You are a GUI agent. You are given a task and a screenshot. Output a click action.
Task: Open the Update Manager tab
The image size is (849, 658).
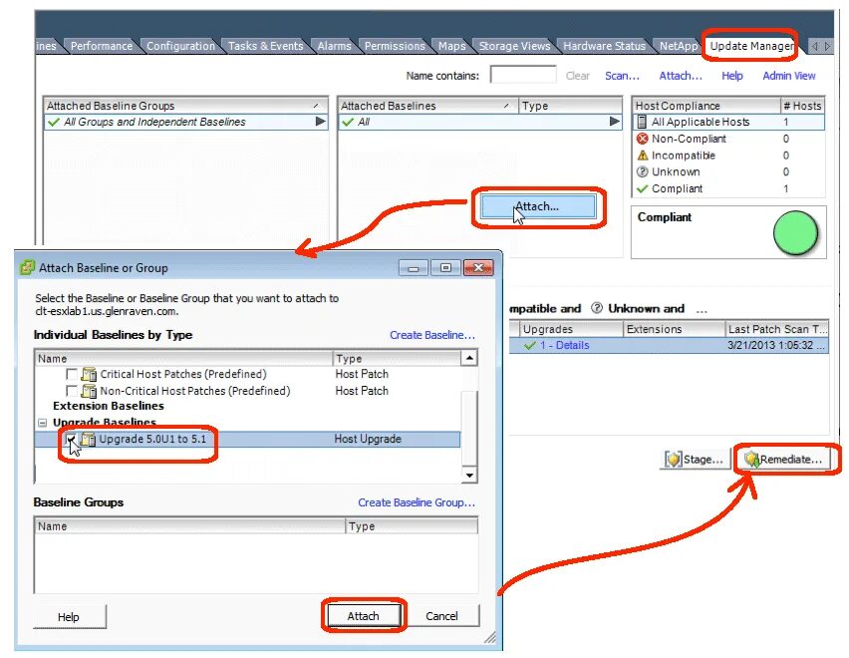coord(751,46)
